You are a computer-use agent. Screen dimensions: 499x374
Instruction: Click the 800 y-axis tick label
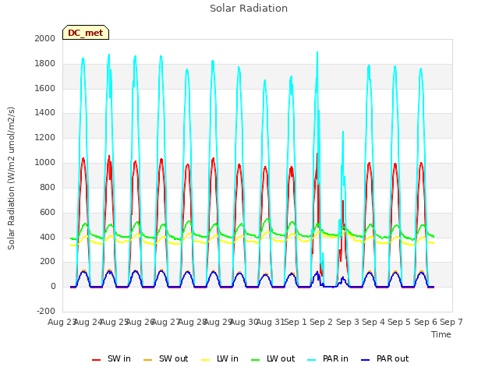[x=48, y=187]
